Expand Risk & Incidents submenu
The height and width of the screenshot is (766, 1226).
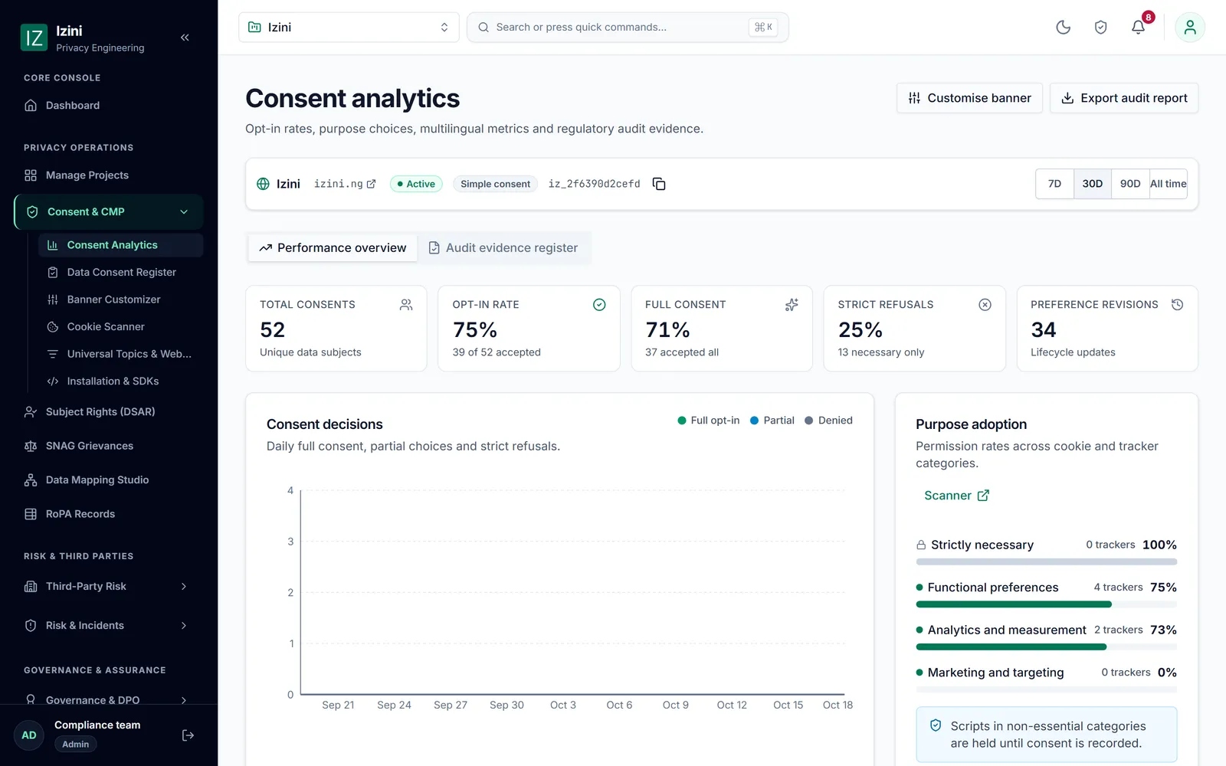(x=109, y=626)
